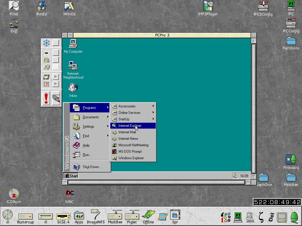This screenshot has height=226, width=302.
Task: Click the paintbrush palette icon on icon bar
Action: coord(226,217)
